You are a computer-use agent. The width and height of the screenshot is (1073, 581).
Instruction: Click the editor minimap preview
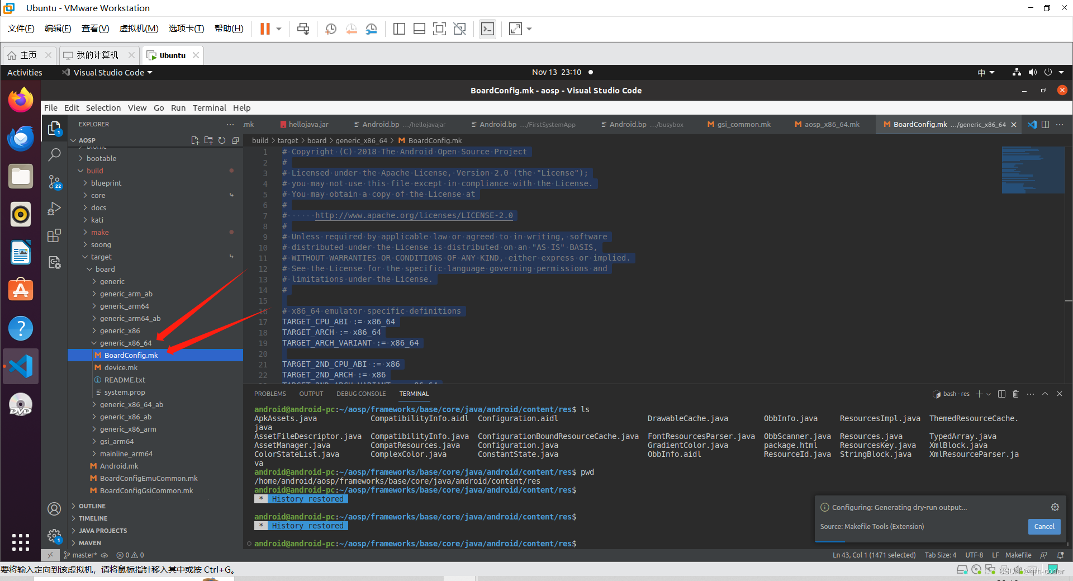point(1032,170)
